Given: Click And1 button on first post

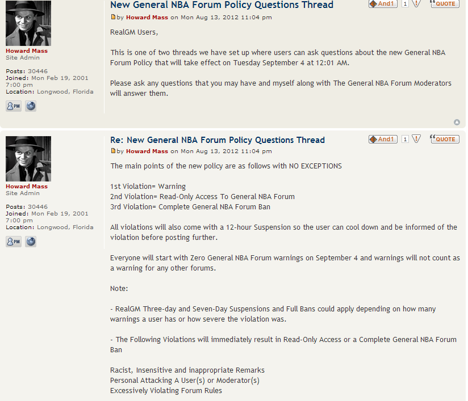Looking at the screenshot, I should pos(383,3).
